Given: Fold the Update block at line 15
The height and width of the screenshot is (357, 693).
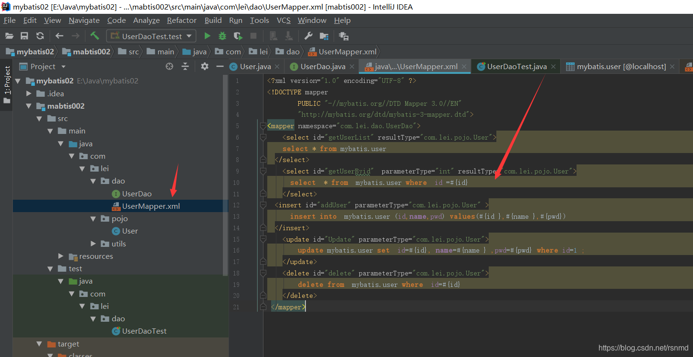Looking at the screenshot, I should [x=263, y=239].
